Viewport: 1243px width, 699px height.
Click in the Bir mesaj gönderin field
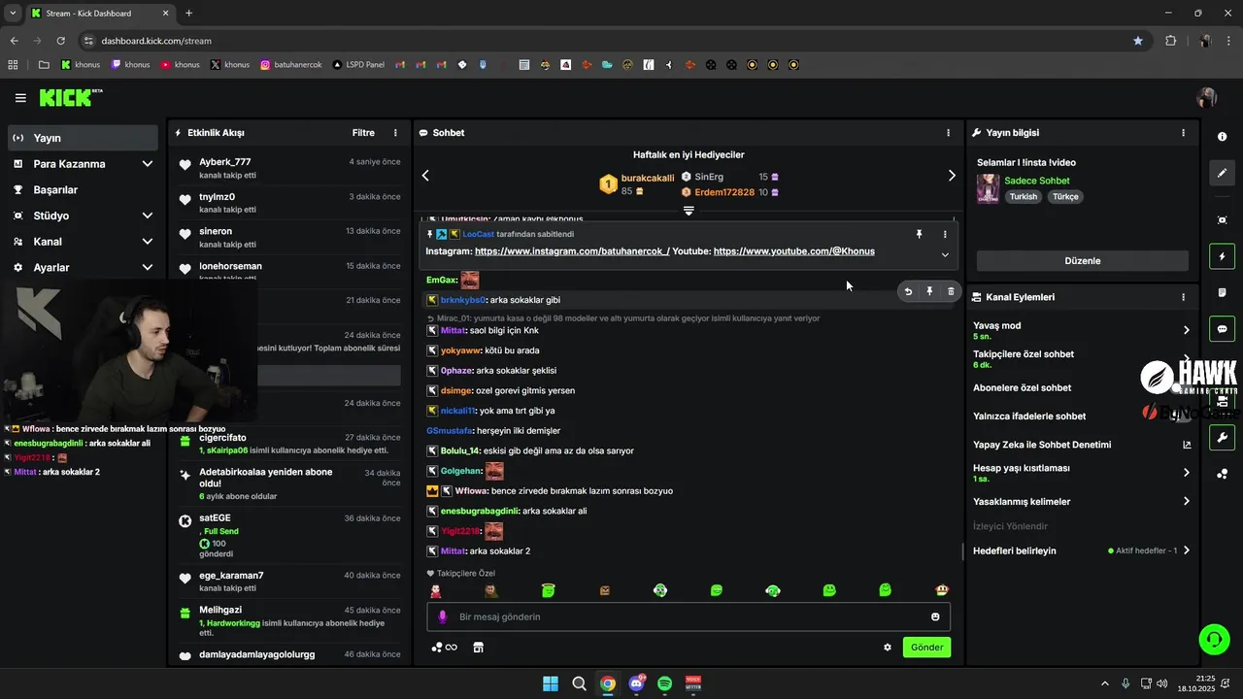coord(689,616)
